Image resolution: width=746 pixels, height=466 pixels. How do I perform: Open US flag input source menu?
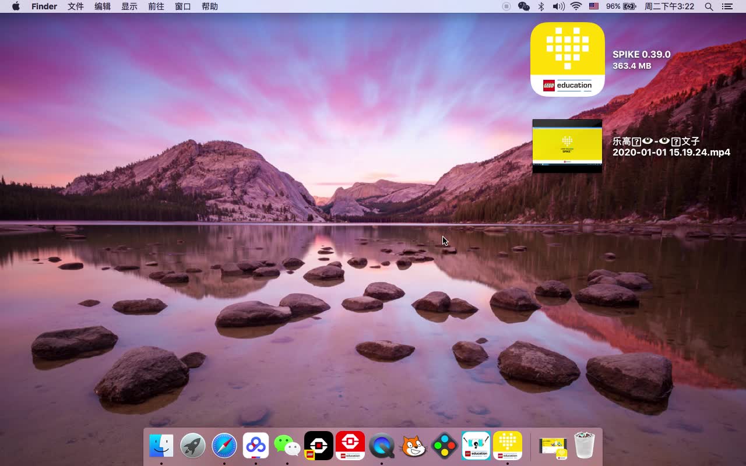594,6
